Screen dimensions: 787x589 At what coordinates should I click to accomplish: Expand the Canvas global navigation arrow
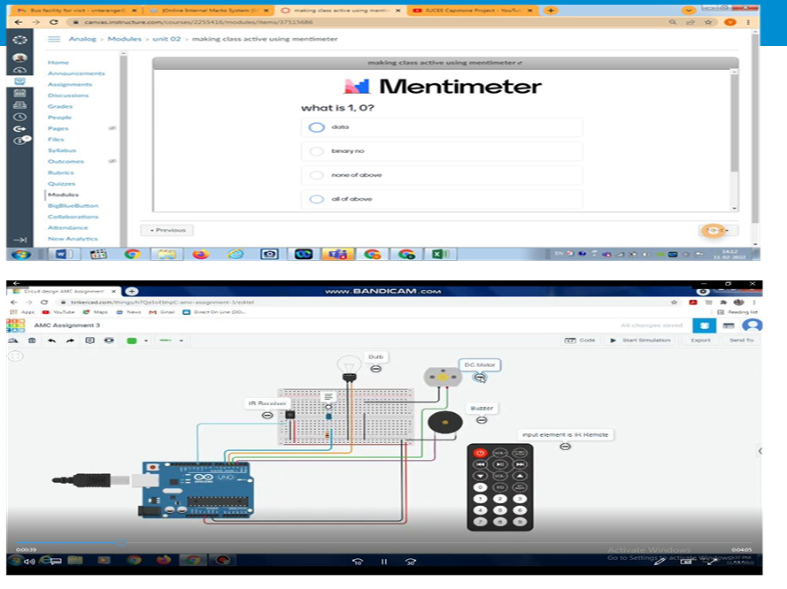click(x=19, y=240)
